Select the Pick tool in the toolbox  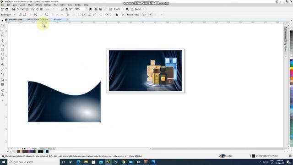pos(2,20)
